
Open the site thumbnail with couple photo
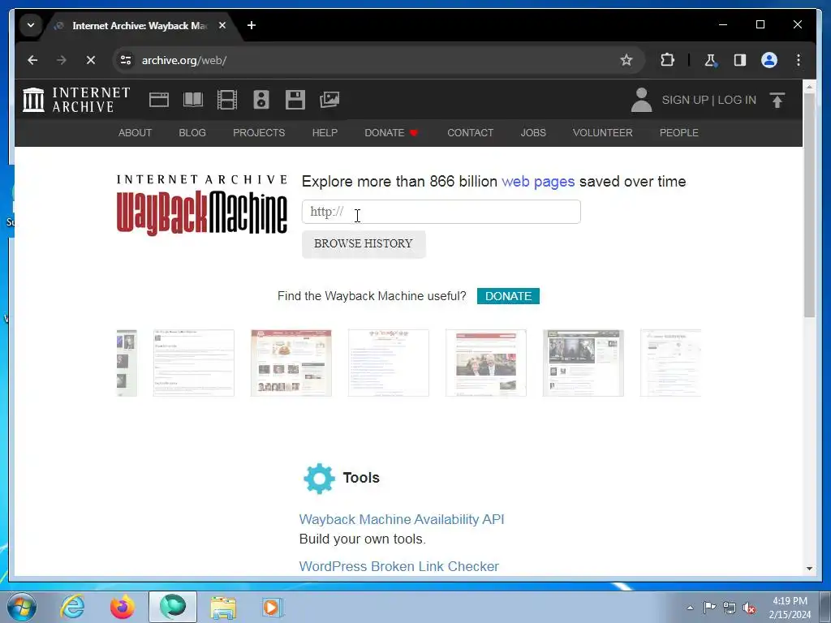486,363
